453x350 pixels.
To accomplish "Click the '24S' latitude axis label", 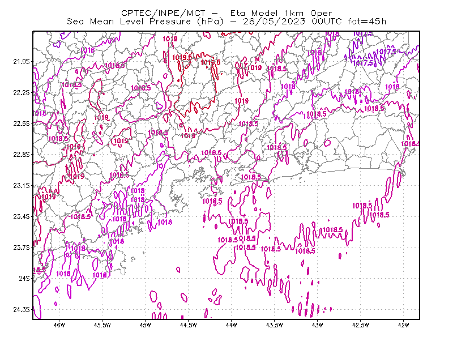I will 24,278.
